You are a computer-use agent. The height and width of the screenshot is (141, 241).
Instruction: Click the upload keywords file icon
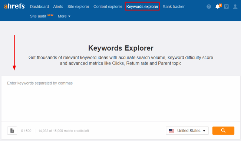[x=12, y=131]
